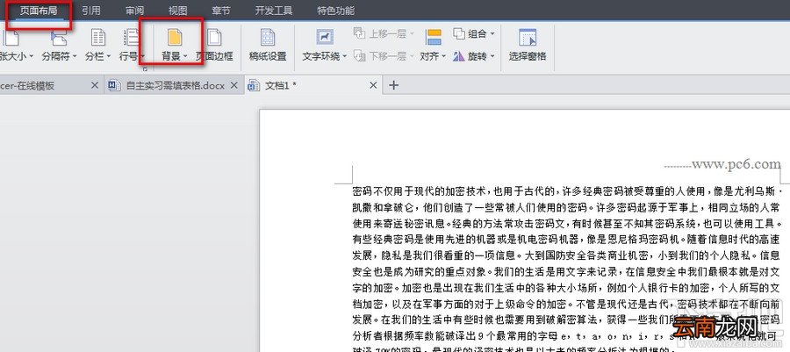This screenshot has width=790, height=352.
Task: Click the 对齐 align icon
Action: pyautogui.click(x=434, y=37)
